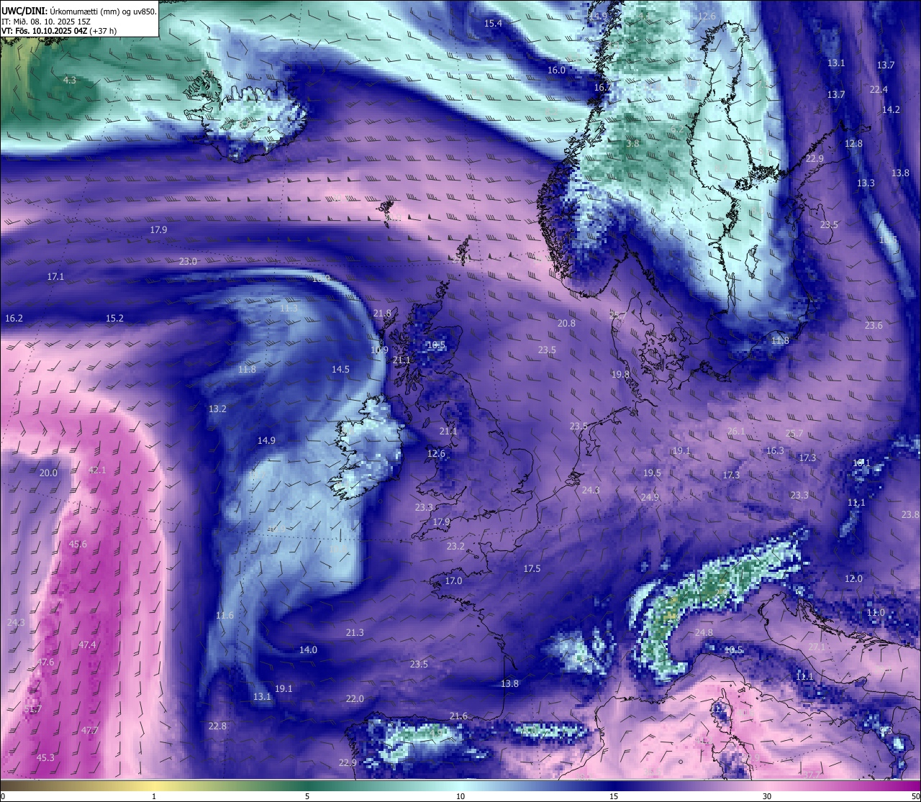Click the 25.7 value beside 26.1
Image resolution: width=921 pixels, height=802 pixels.
pos(794,433)
